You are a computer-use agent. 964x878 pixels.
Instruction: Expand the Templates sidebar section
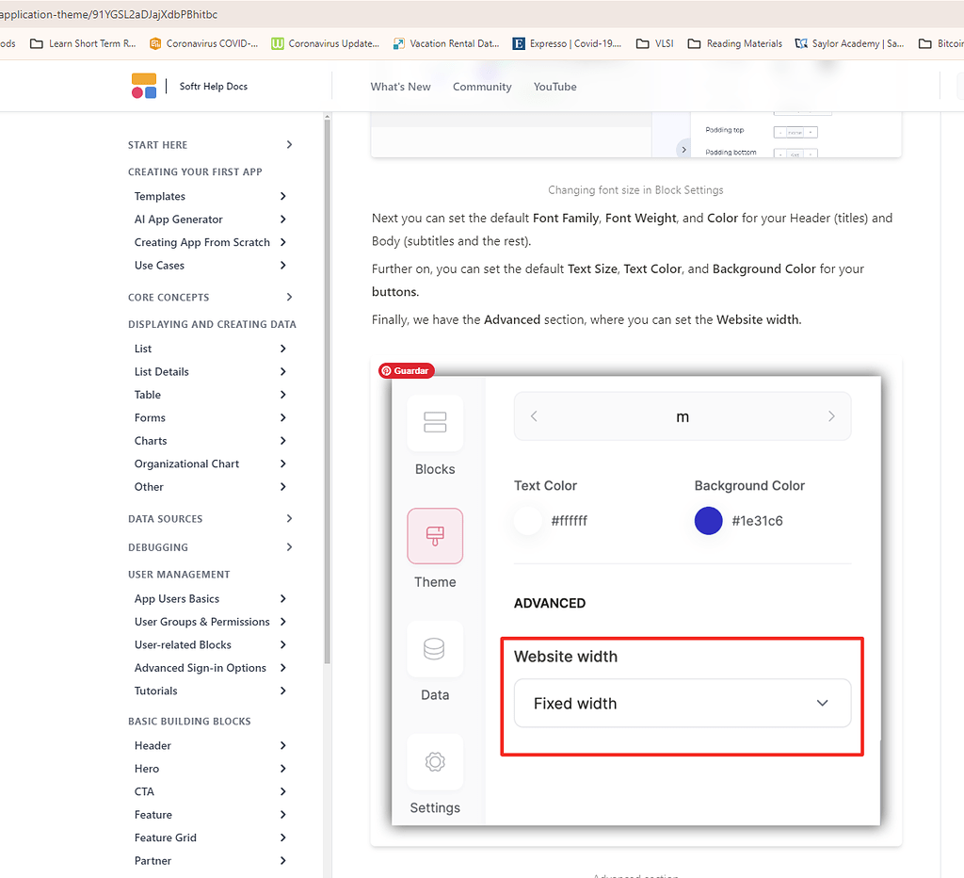pyautogui.click(x=159, y=196)
